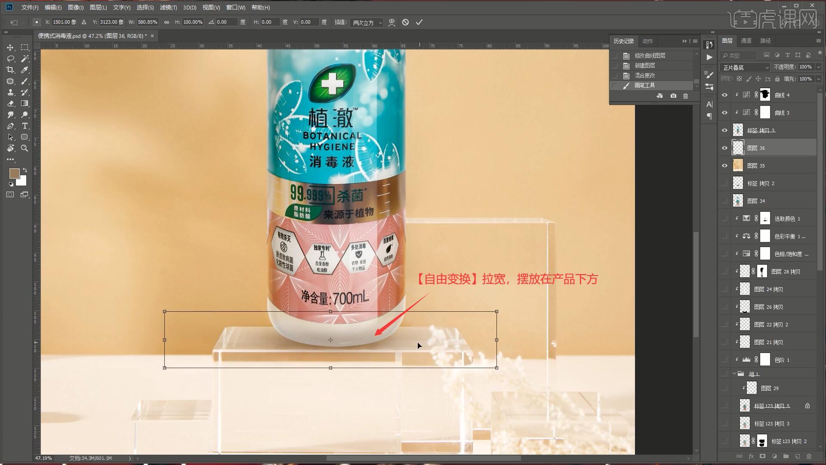The width and height of the screenshot is (826, 465).
Task: Hide layer 图层 36 visibility eye
Action: (724, 148)
